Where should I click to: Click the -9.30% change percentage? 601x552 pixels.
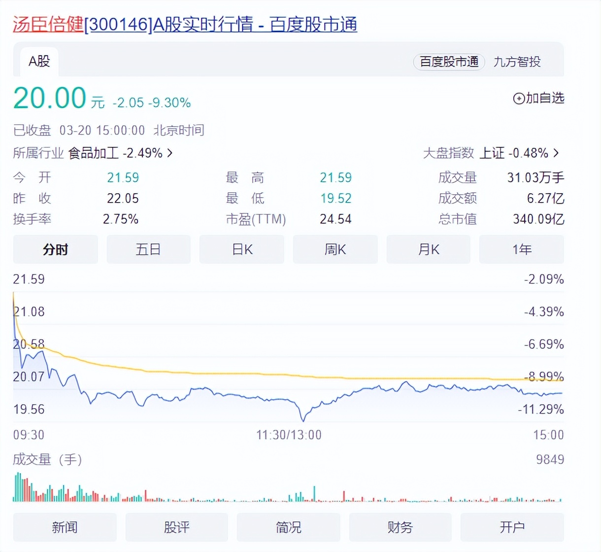pyautogui.click(x=169, y=103)
